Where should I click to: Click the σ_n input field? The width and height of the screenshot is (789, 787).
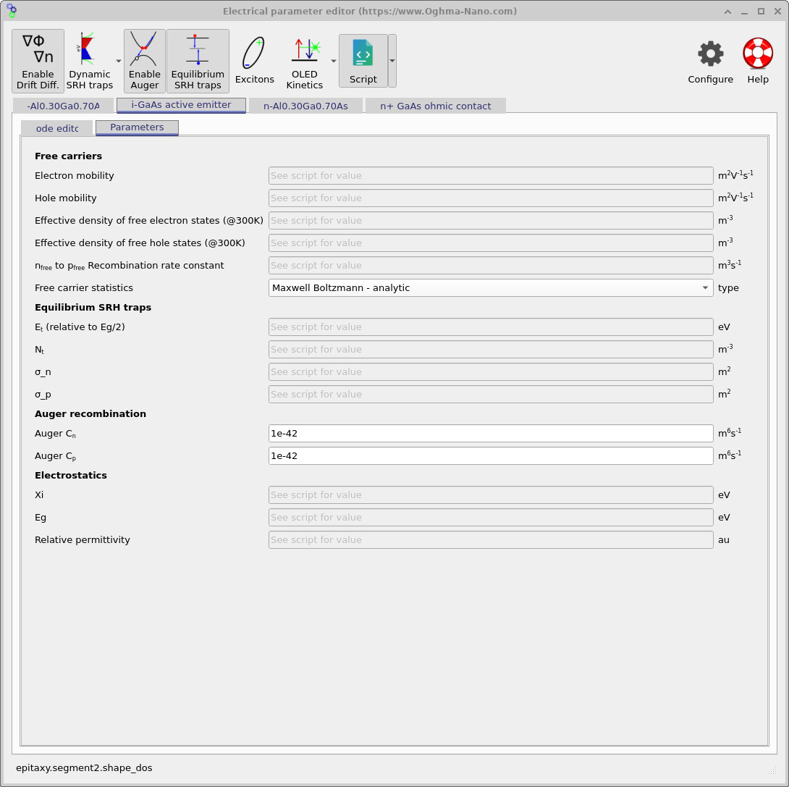(491, 372)
